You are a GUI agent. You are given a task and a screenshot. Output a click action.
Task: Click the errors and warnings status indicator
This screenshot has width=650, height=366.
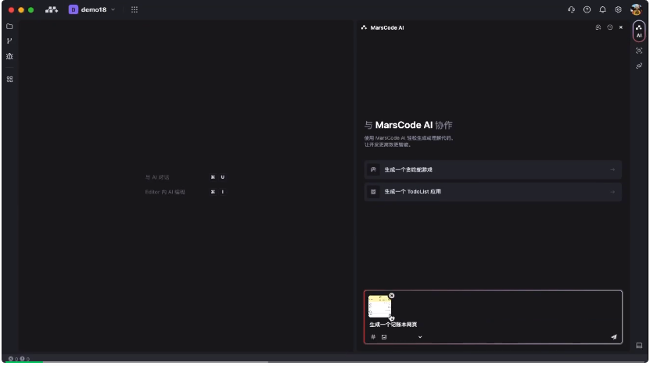pyautogui.click(x=19, y=359)
